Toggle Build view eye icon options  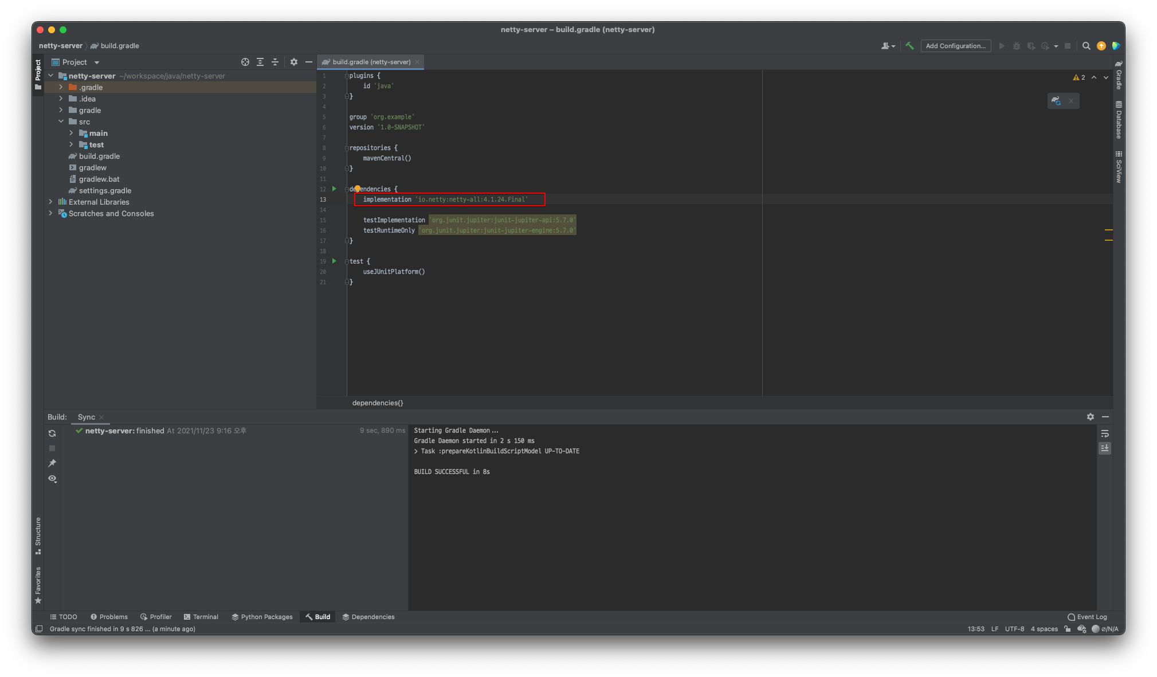pos(52,478)
